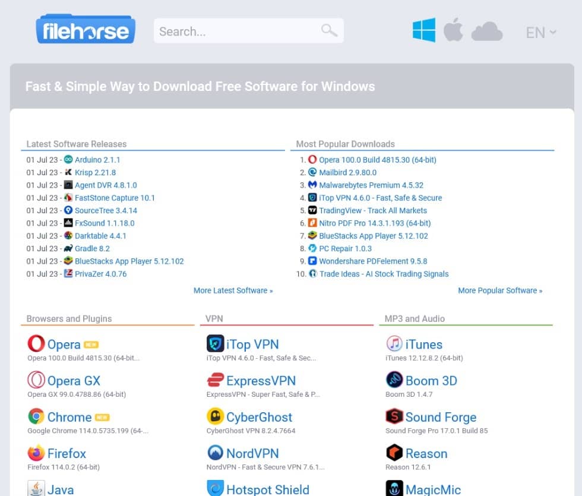Open the Sound Forge title link
The width and height of the screenshot is (582, 496).
(x=441, y=417)
